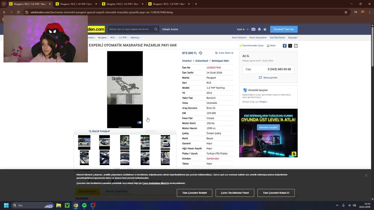Open price history clock icon
The height and width of the screenshot is (210, 374).
(200, 53)
